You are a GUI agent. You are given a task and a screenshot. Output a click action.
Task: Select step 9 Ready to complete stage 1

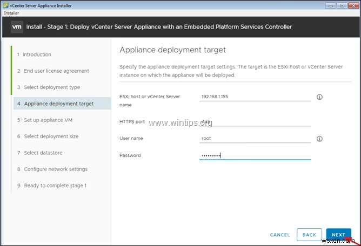tap(52, 185)
